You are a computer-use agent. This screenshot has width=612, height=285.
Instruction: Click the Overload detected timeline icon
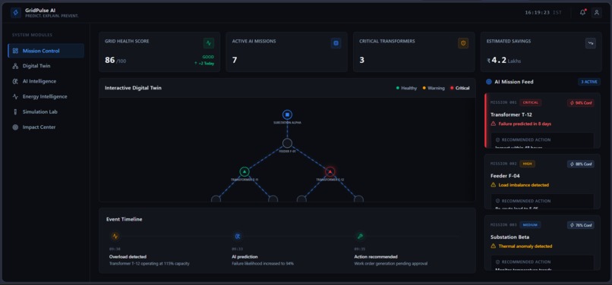[115, 236]
